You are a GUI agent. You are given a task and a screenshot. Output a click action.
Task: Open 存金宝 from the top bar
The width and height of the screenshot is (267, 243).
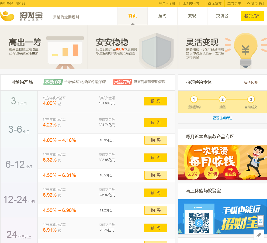pyautogui.click(x=234, y=4)
